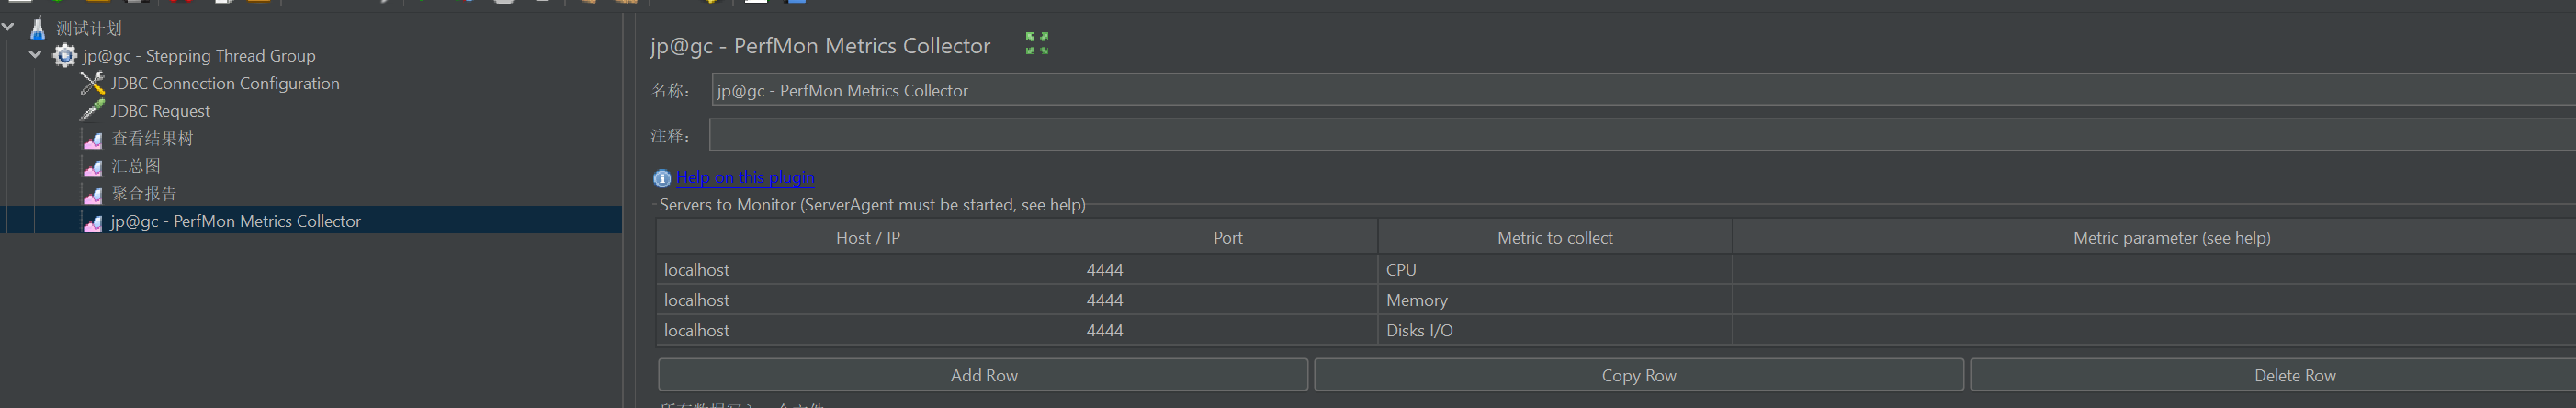Select PerfMon Metrics Collector in tree
This screenshot has width=2576, height=408.
(x=236, y=221)
